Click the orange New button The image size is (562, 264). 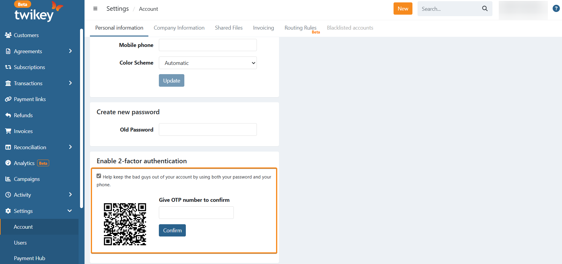point(403,9)
